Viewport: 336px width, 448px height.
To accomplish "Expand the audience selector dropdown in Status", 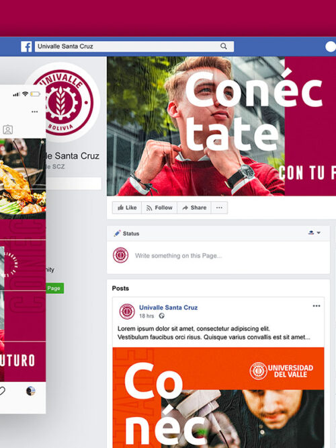I will (314, 233).
